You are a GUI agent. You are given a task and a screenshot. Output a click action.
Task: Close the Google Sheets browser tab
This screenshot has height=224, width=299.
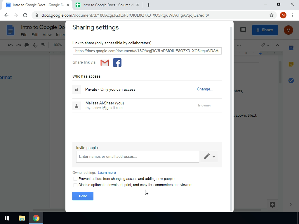coord(138,5)
